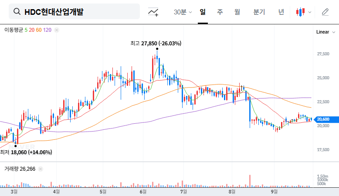
Task: Open the pencil drawing tool
Action: click(x=325, y=12)
